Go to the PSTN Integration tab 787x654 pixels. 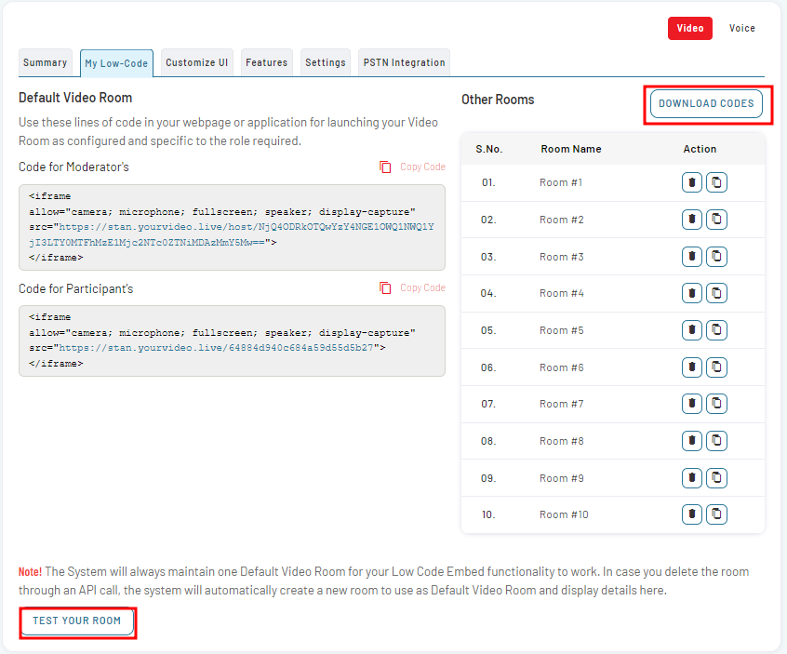[404, 62]
